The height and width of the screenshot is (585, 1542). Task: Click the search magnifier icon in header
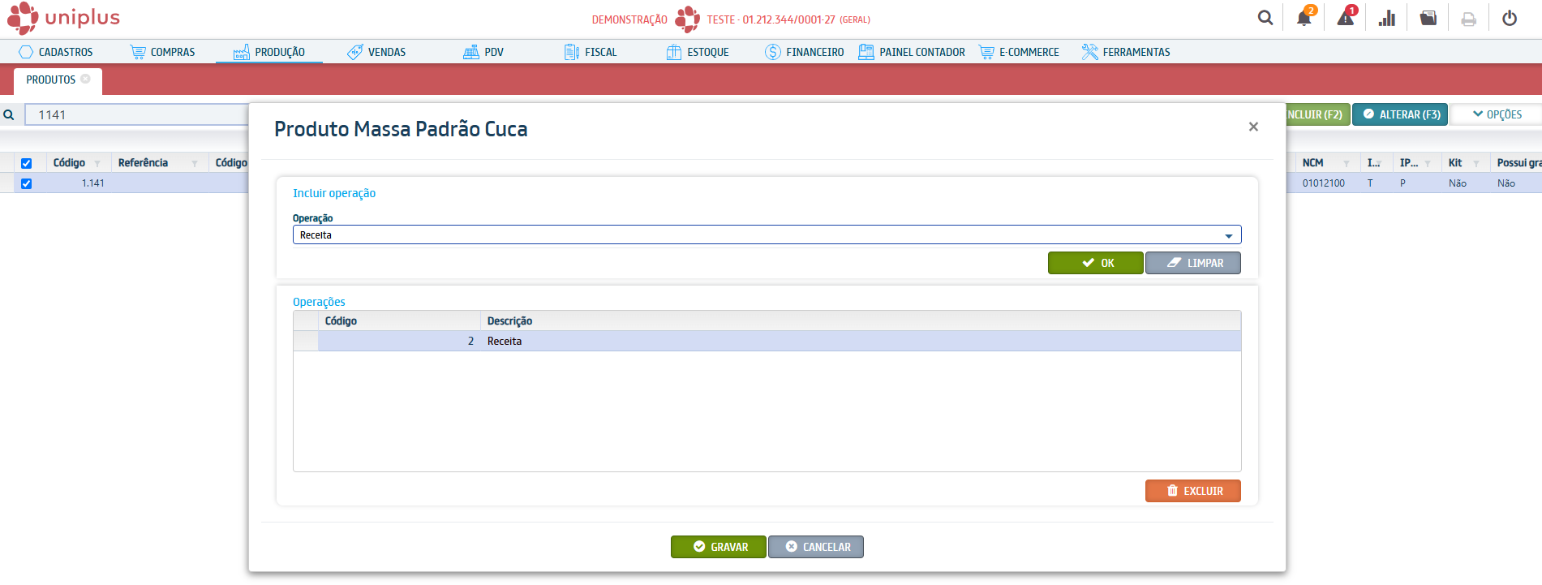(1265, 18)
